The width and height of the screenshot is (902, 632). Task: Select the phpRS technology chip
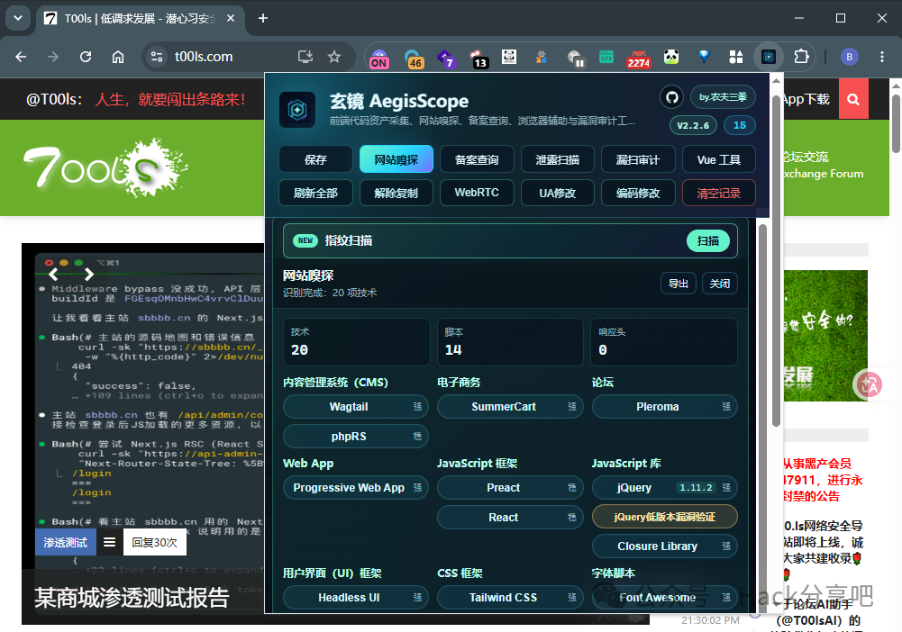click(x=356, y=436)
